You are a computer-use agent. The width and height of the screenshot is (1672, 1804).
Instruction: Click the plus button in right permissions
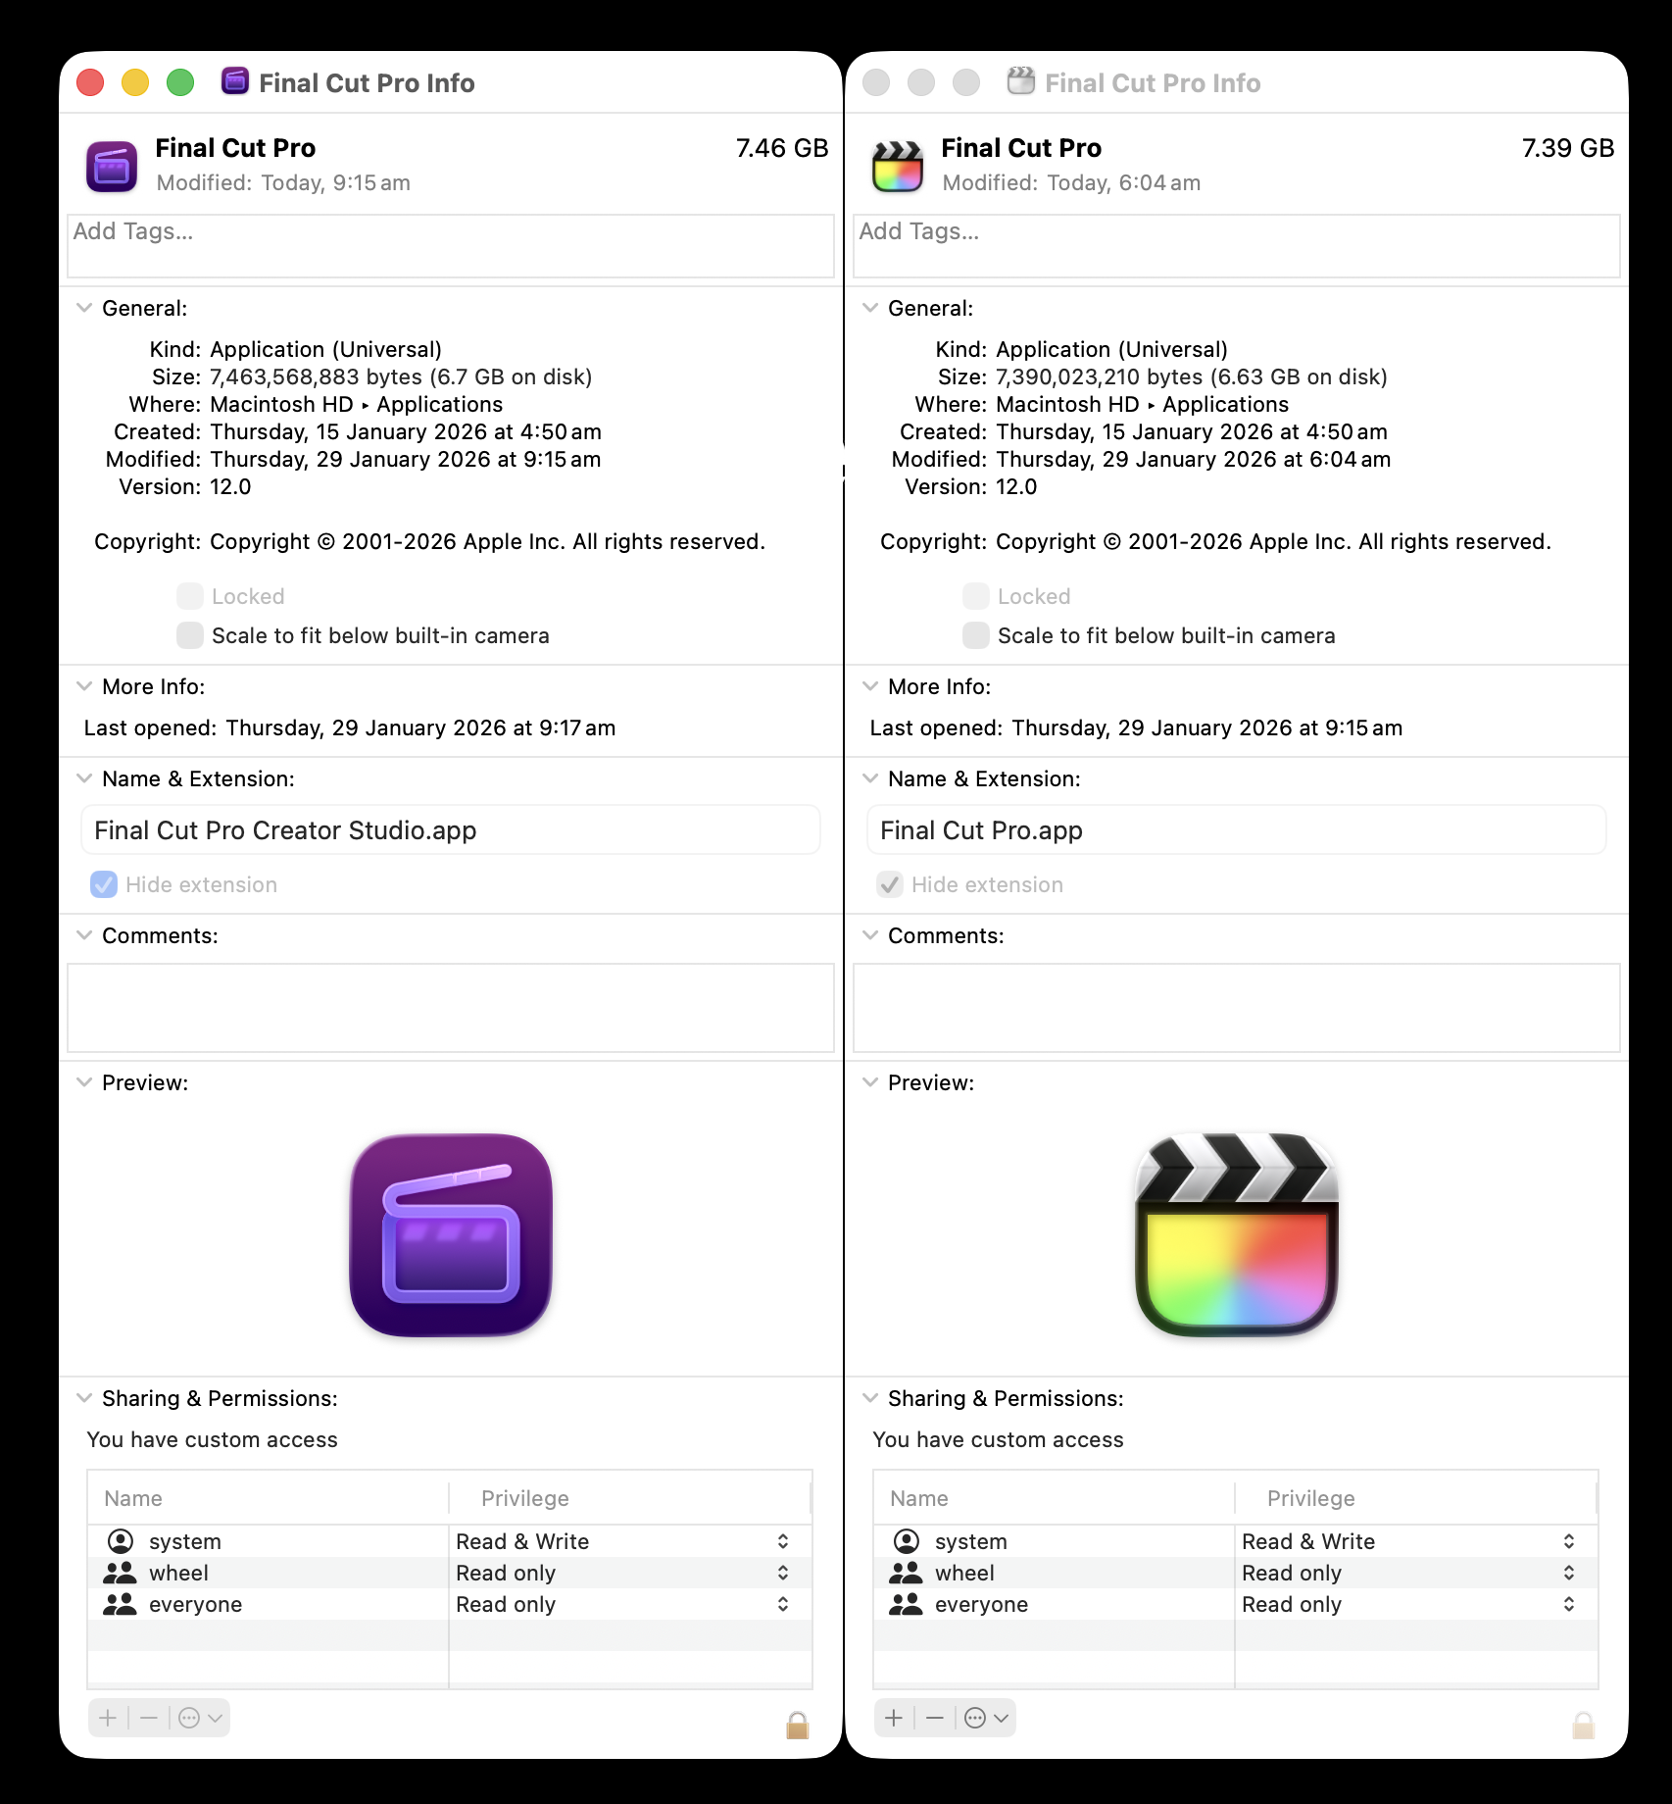(x=893, y=1718)
